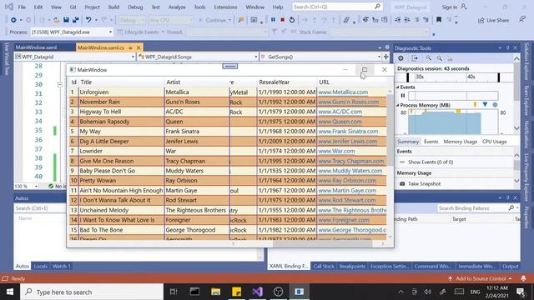The height and width of the screenshot is (300, 534).
Task: Collapse the code block at line 30
Action: 60,84
